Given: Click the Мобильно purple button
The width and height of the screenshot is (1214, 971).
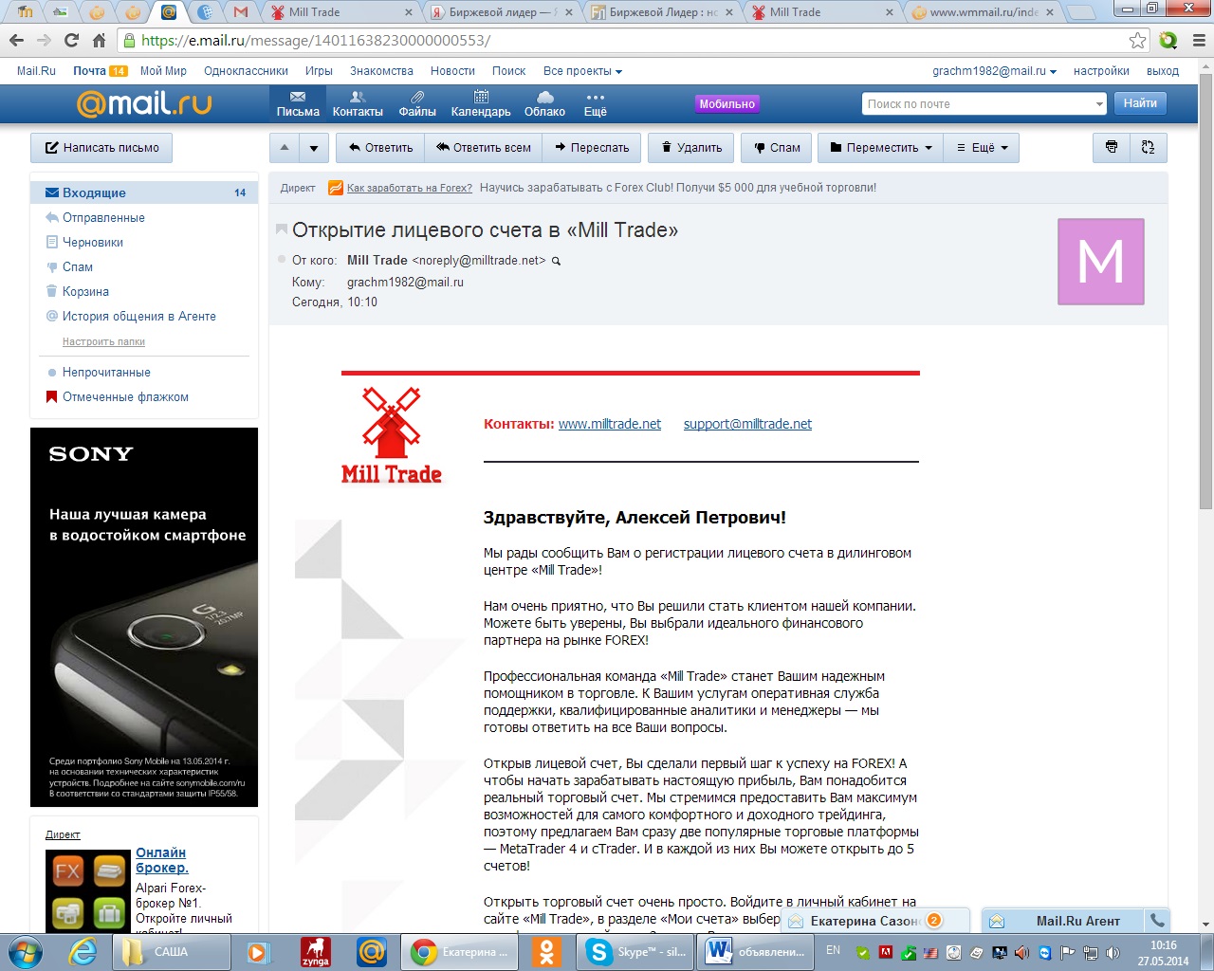Looking at the screenshot, I should (727, 104).
